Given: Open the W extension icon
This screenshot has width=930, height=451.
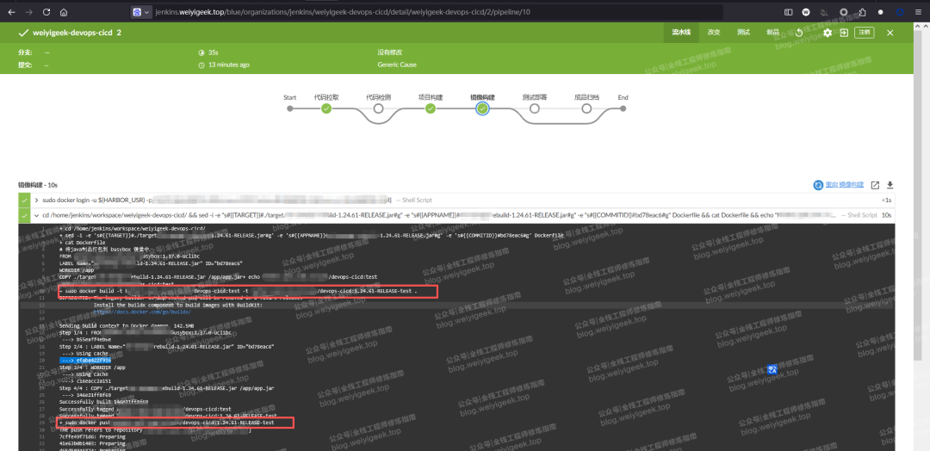Looking at the screenshot, I should tap(806, 12).
